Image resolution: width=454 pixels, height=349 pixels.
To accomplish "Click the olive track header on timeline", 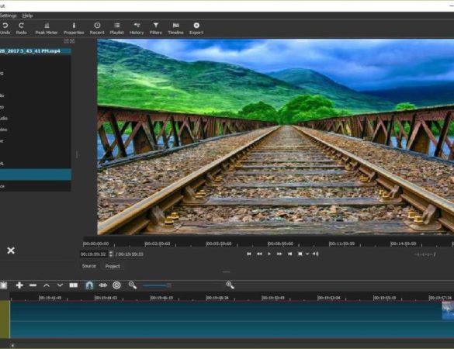I will coord(5,320).
